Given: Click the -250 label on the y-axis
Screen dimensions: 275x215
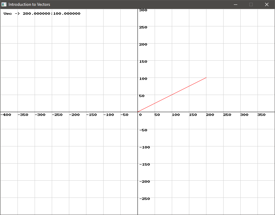Looking at the screenshot, I should pos(144,199).
